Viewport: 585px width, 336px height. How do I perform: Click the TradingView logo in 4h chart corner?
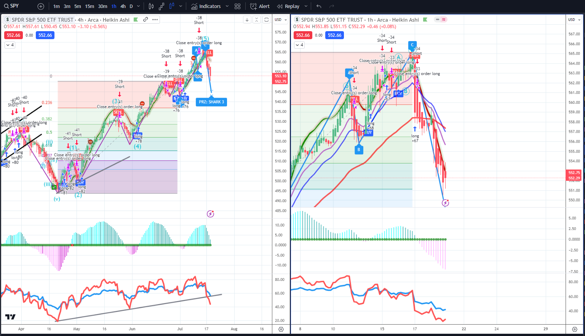[x=10, y=317]
